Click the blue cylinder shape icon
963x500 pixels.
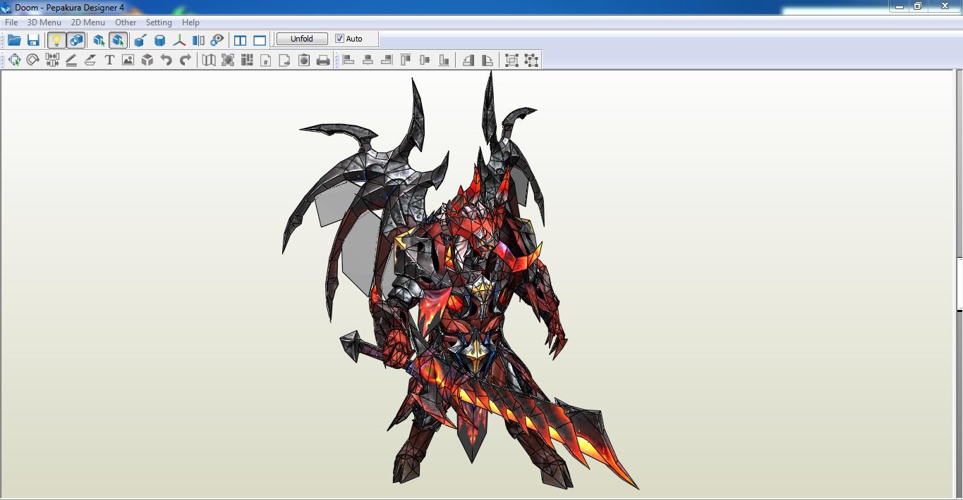160,40
